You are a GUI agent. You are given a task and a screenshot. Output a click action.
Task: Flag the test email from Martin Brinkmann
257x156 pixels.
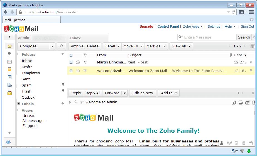[x=85, y=62]
